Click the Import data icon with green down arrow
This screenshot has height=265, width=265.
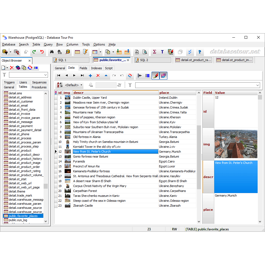[119, 52]
